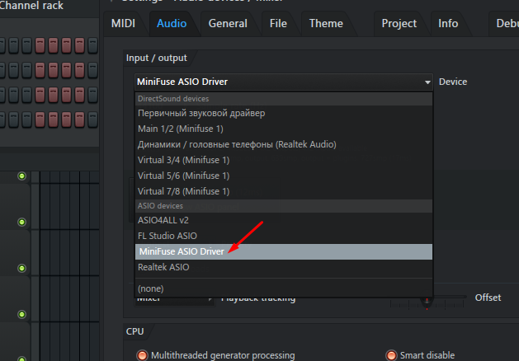Screen dimensions: 519x361
Task: Mute the track with the fourth green LED
Action: [x=21, y=314]
